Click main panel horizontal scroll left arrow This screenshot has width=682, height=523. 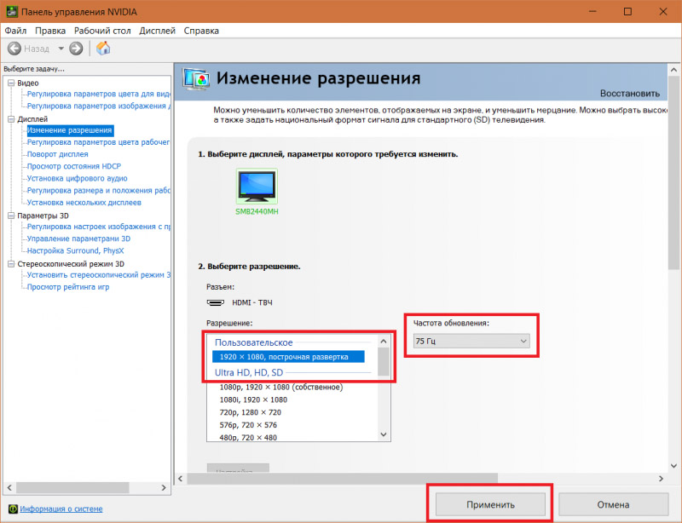(x=181, y=478)
